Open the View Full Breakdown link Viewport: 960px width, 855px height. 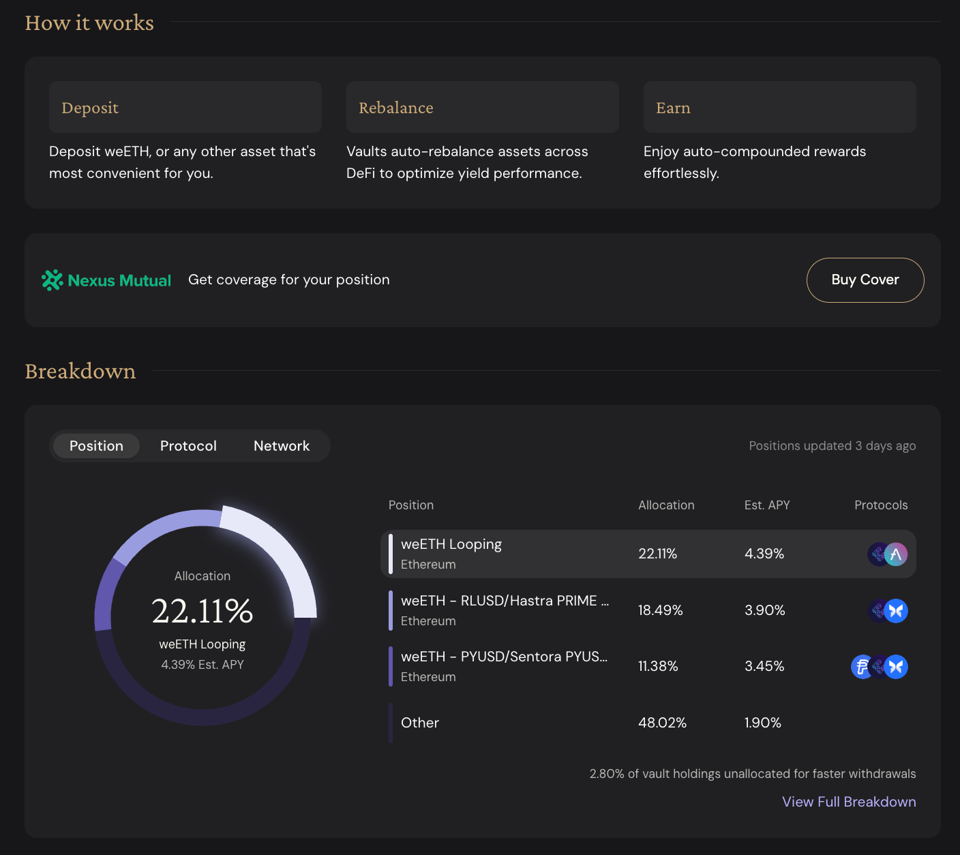849,802
